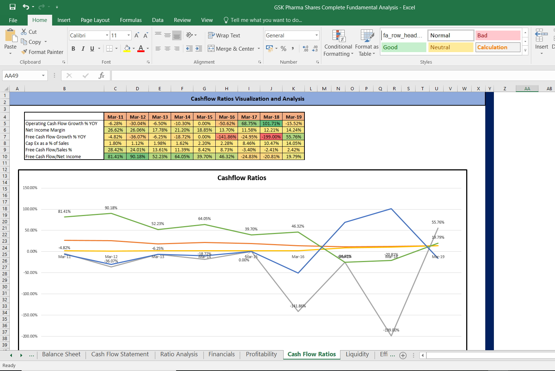Viewport: 555px width, 371px height.
Task: Open the Balance Sheet worksheet tab
Action: tap(61, 354)
